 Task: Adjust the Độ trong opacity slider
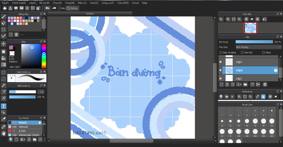pyautogui.click(x=254, y=42)
